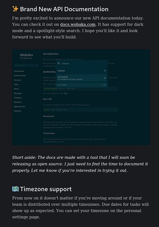
Task: Select the List contacts search result
Action: (81, 78)
